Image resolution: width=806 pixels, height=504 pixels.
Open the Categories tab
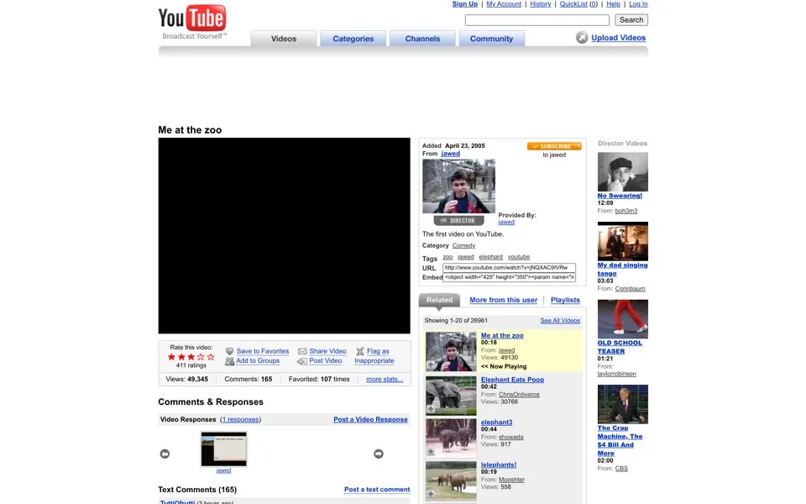[x=353, y=39]
